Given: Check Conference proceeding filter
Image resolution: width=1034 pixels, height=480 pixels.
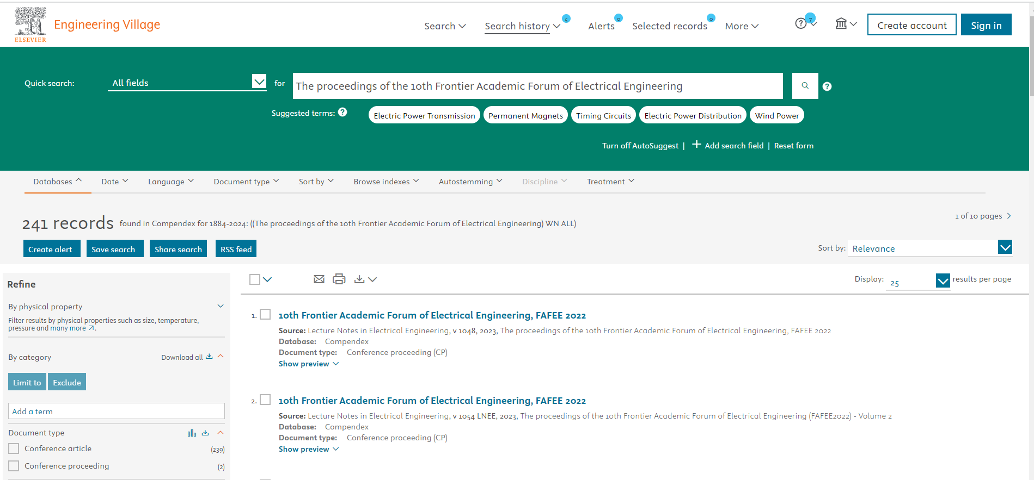Looking at the screenshot, I should click(14, 466).
